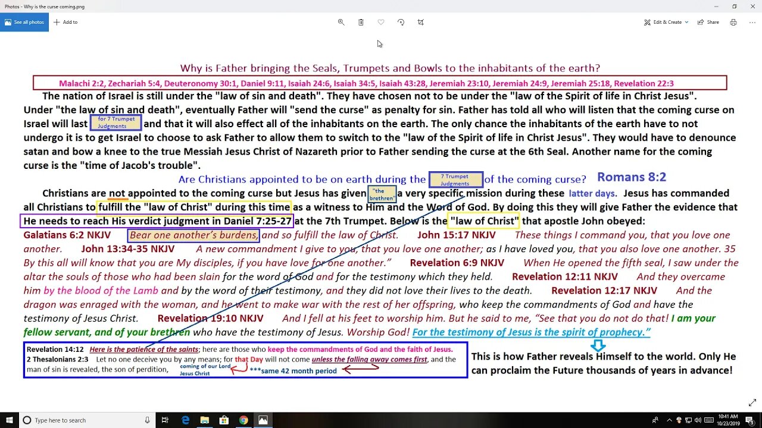The height and width of the screenshot is (428, 762).
Task: Delete the photo with the trash icon
Action: pyautogui.click(x=361, y=22)
